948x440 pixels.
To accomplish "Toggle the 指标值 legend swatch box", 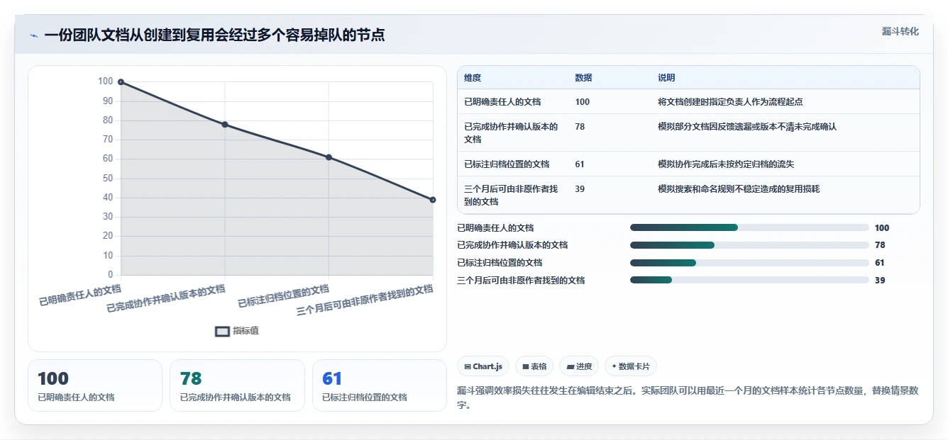I will (222, 331).
